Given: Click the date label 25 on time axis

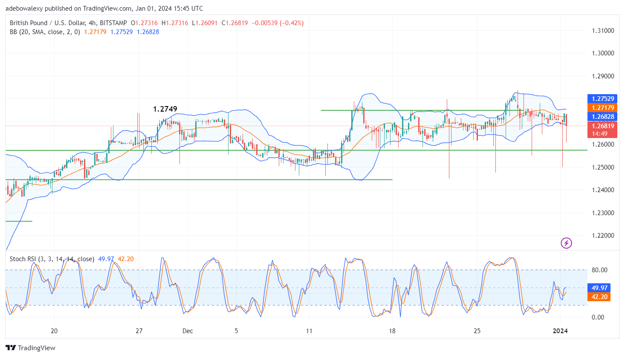Looking at the screenshot, I should point(477,331).
